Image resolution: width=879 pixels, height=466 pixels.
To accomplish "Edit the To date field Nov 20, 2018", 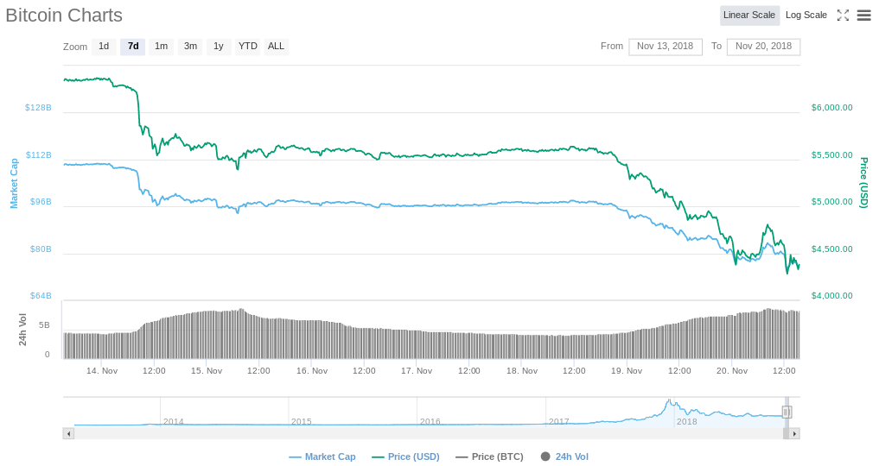I will coord(763,47).
